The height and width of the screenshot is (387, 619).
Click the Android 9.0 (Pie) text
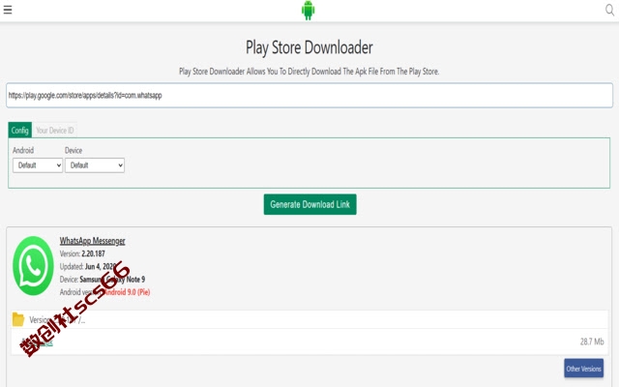click(127, 292)
